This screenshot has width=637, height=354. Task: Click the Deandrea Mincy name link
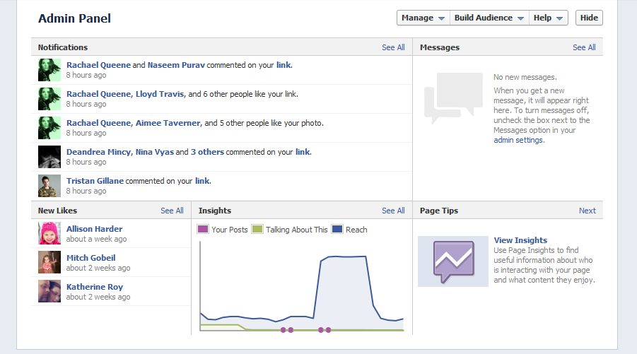pos(99,152)
